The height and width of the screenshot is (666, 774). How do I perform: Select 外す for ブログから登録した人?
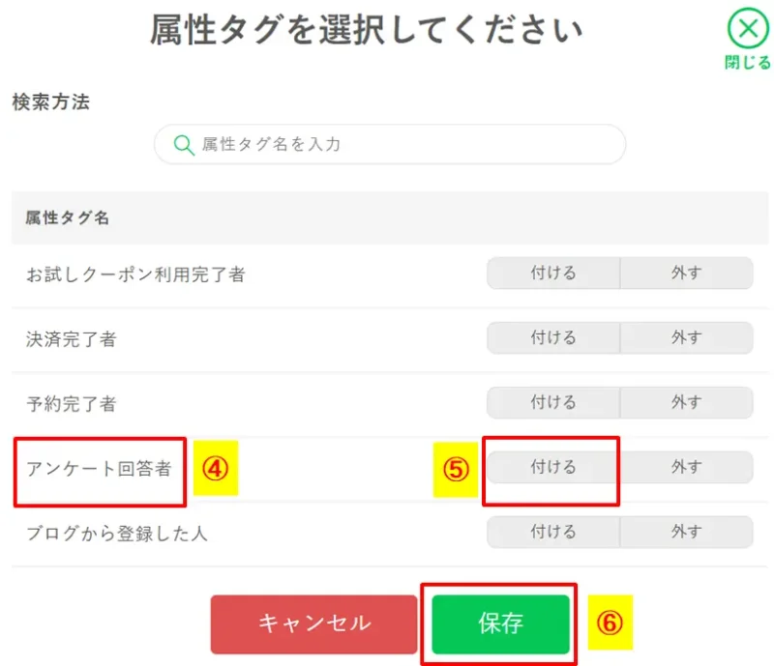tap(687, 532)
